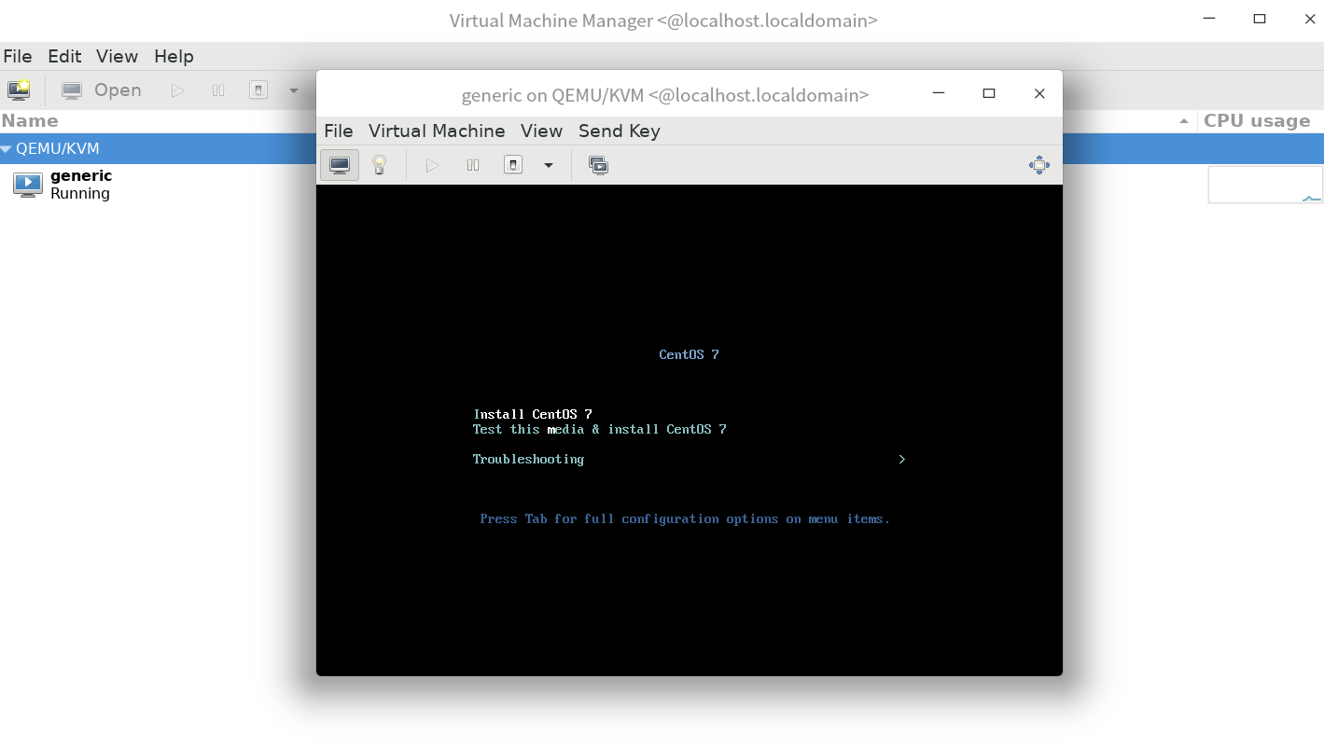Image resolution: width=1324 pixels, height=746 pixels.
Task: Open the selected VM console from Manager toolbar
Action: [102, 90]
